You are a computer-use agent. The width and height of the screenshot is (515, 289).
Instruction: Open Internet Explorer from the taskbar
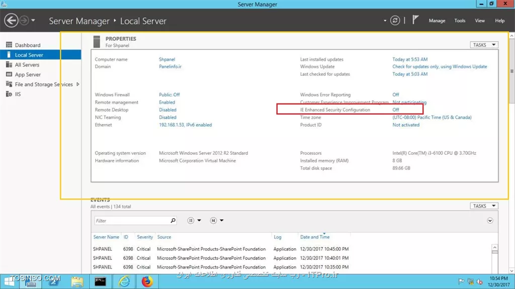(x=124, y=282)
